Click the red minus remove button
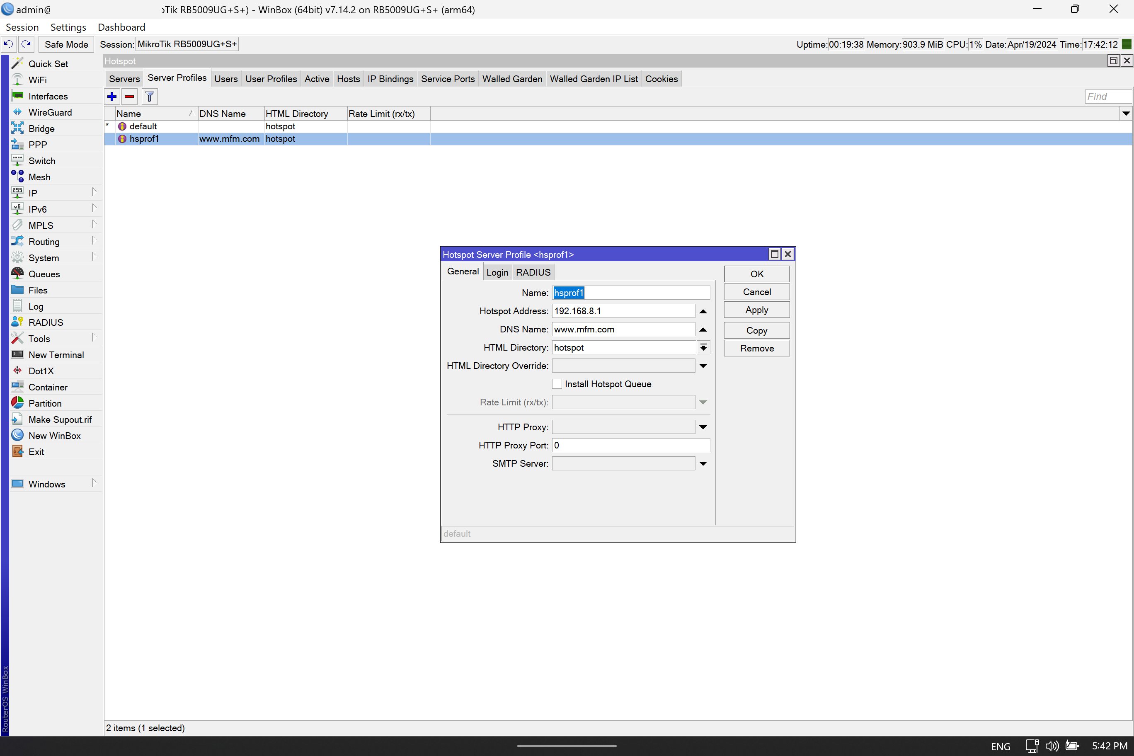The width and height of the screenshot is (1134, 756). click(129, 97)
